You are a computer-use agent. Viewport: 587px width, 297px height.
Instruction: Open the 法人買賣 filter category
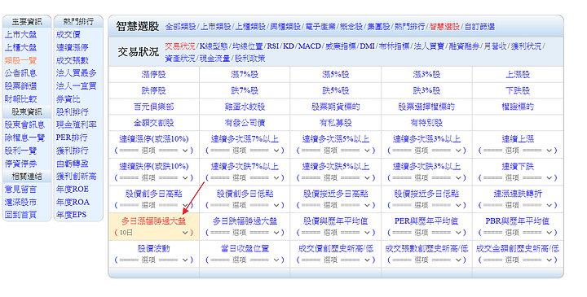(x=429, y=46)
